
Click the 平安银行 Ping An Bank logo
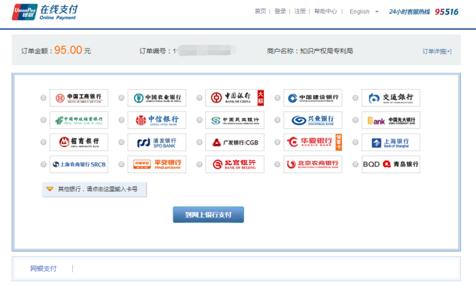157,164
